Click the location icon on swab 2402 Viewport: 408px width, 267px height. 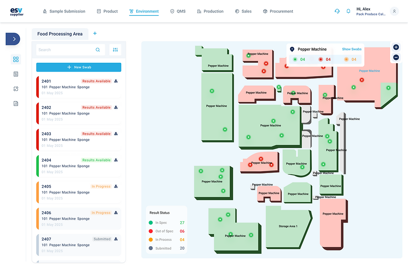pyautogui.click(x=116, y=107)
